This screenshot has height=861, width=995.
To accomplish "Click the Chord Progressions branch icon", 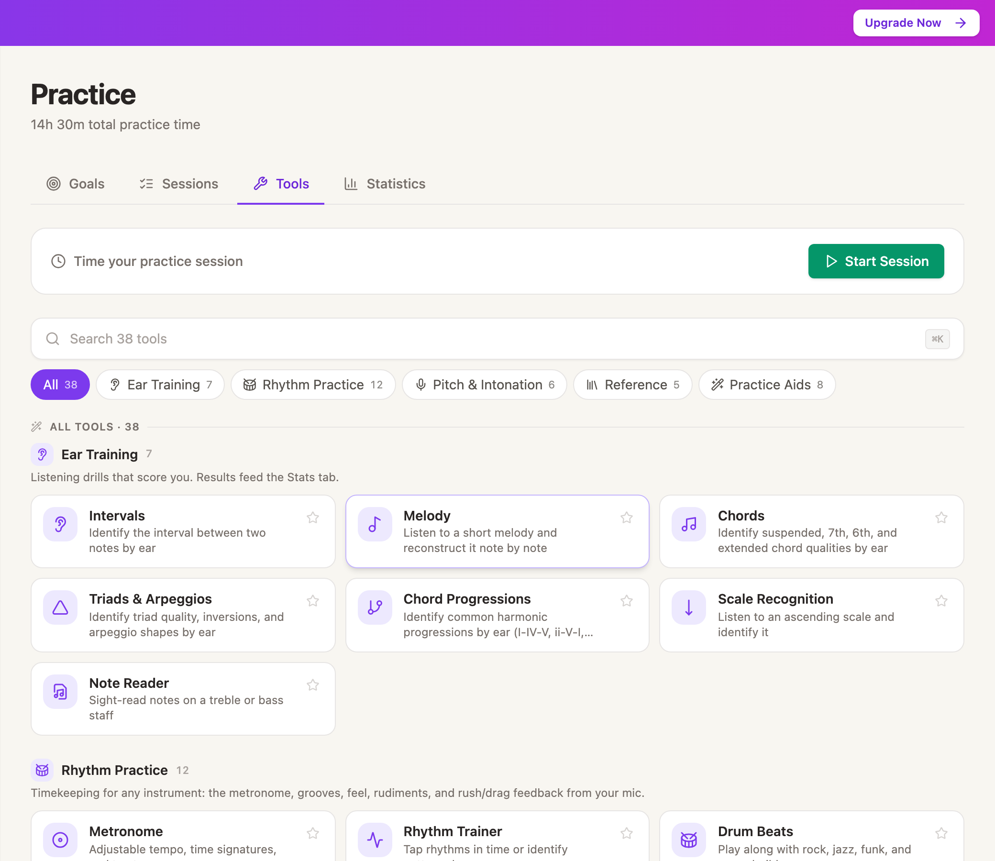I will click(375, 608).
